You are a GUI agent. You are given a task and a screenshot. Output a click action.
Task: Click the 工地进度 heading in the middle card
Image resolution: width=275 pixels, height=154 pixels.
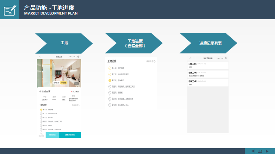click(x=112, y=61)
